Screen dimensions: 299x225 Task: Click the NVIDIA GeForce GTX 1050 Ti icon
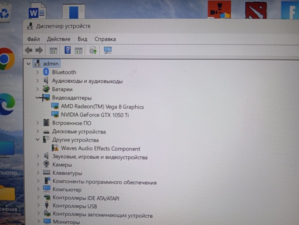tap(55, 114)
